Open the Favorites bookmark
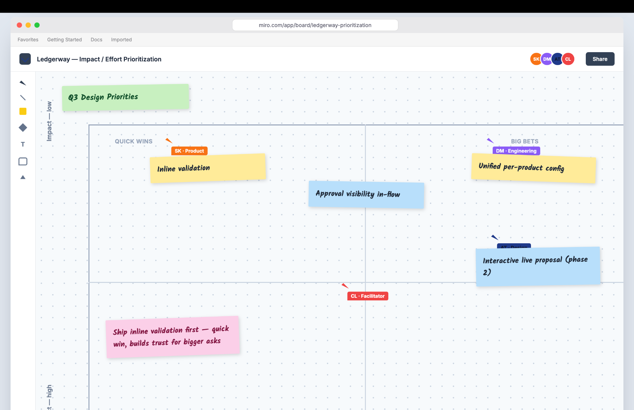634x410 pixels. 28,40
